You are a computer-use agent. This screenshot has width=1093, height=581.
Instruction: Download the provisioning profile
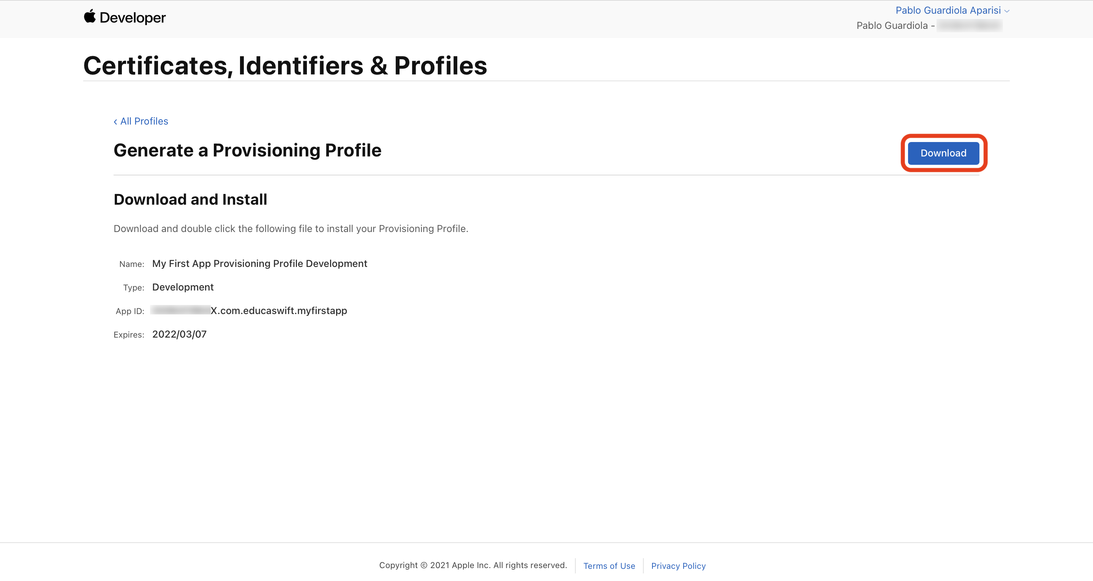click(x=943, y=153)
